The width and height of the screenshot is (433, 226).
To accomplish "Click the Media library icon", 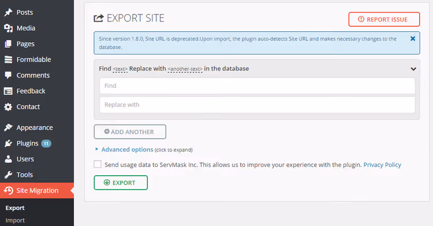I will coord(8,28).
